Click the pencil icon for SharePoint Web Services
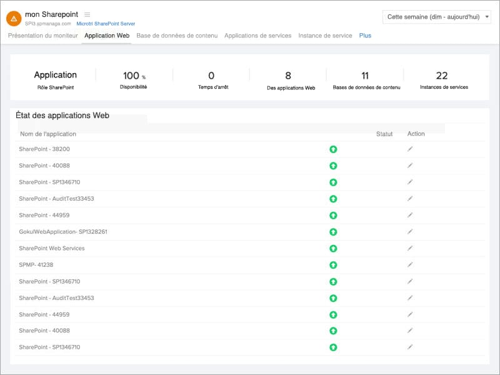 point(410,248)
